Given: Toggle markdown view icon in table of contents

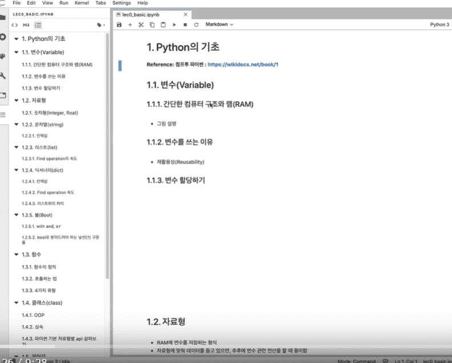Looking at the screenshot, I should (26, 25).
